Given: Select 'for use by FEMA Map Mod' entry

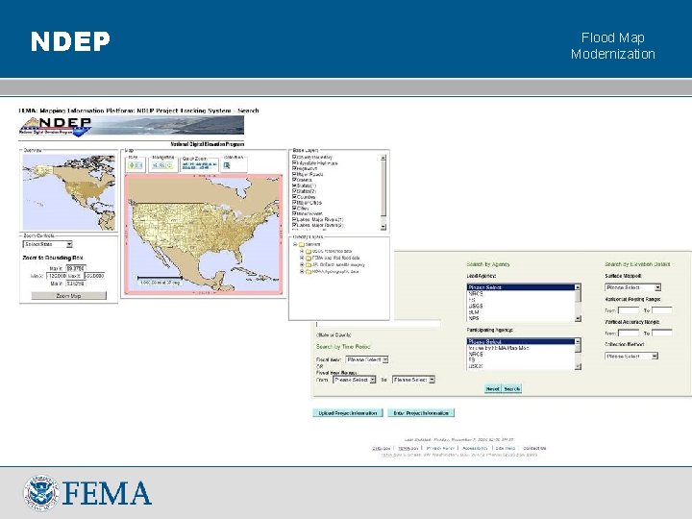Looking at the screenshot, I should pos(521,348).
